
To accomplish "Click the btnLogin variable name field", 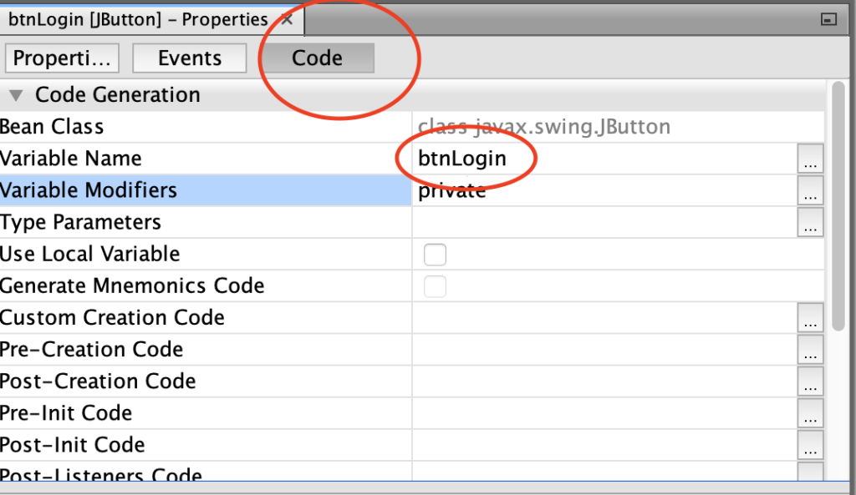I will click(465, 159).
